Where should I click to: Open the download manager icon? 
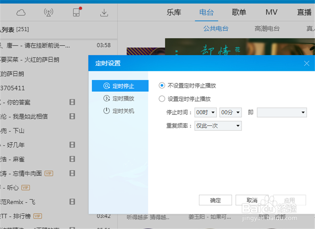(x=104, y=12)
